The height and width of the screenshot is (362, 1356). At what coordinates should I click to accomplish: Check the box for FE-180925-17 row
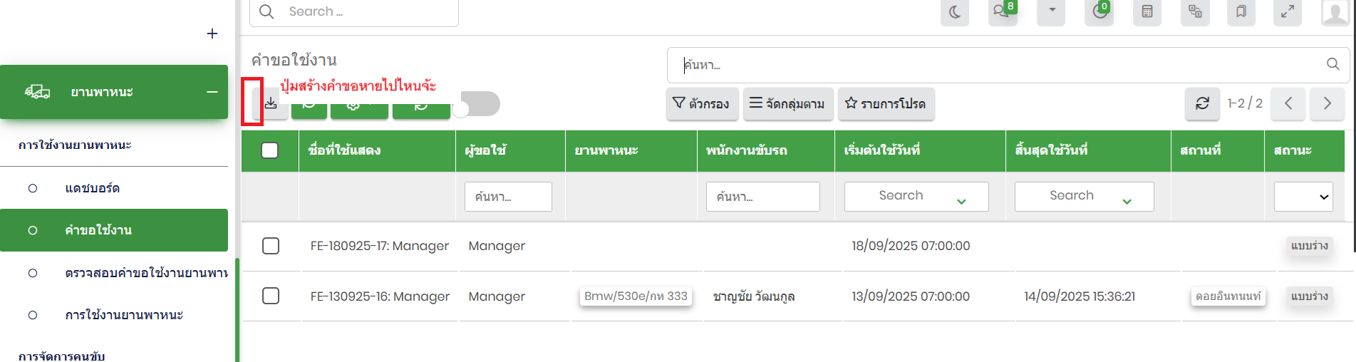(x=271, y=246)
